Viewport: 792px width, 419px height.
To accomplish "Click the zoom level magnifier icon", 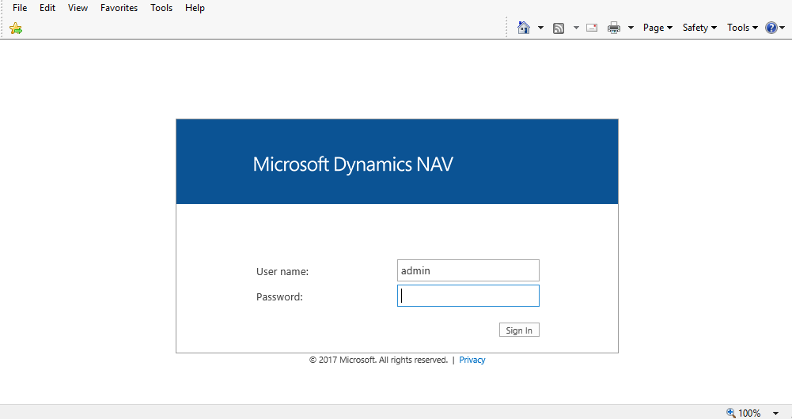I will click(731, 413).
